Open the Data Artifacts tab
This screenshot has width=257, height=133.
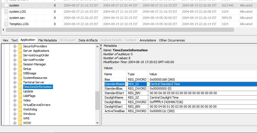point(88,40)
